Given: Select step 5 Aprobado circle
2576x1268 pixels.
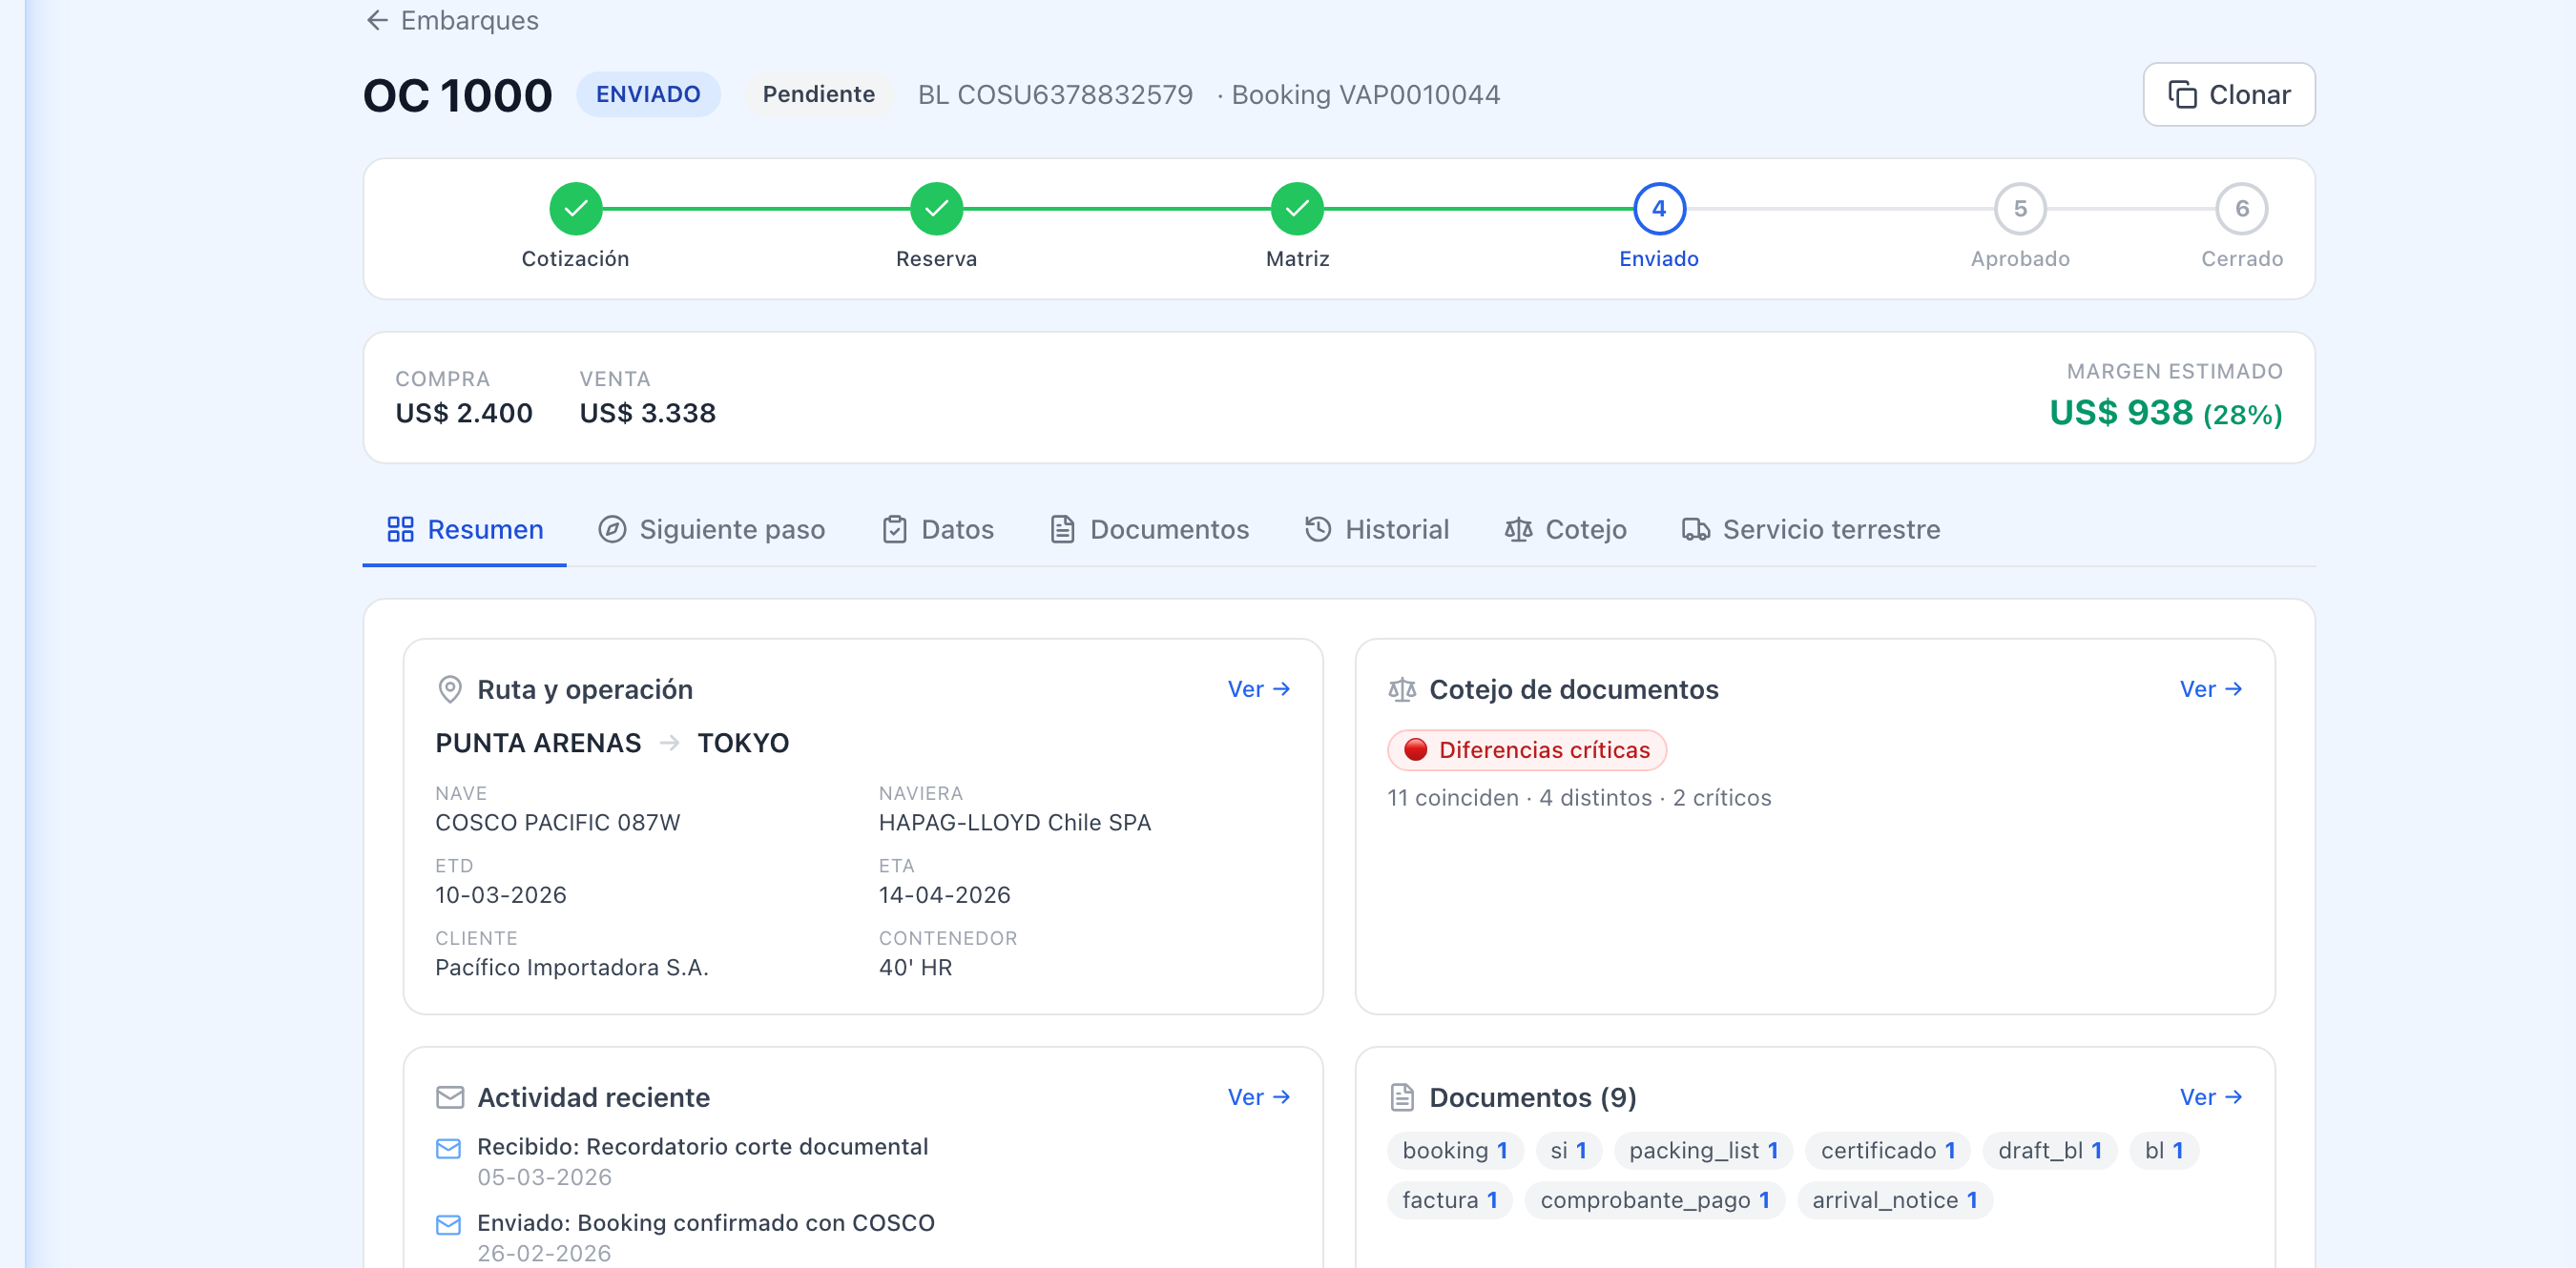Looking at the screenshot, I should tap(2020, 209).
